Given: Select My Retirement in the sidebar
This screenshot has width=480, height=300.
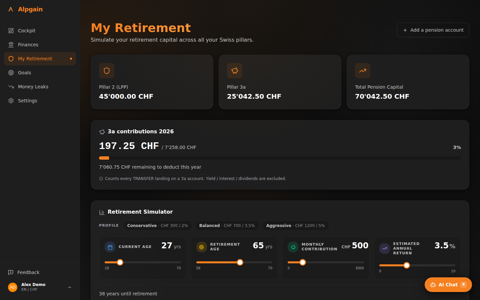Looking at the screenshot, I should tap(40, 59).
